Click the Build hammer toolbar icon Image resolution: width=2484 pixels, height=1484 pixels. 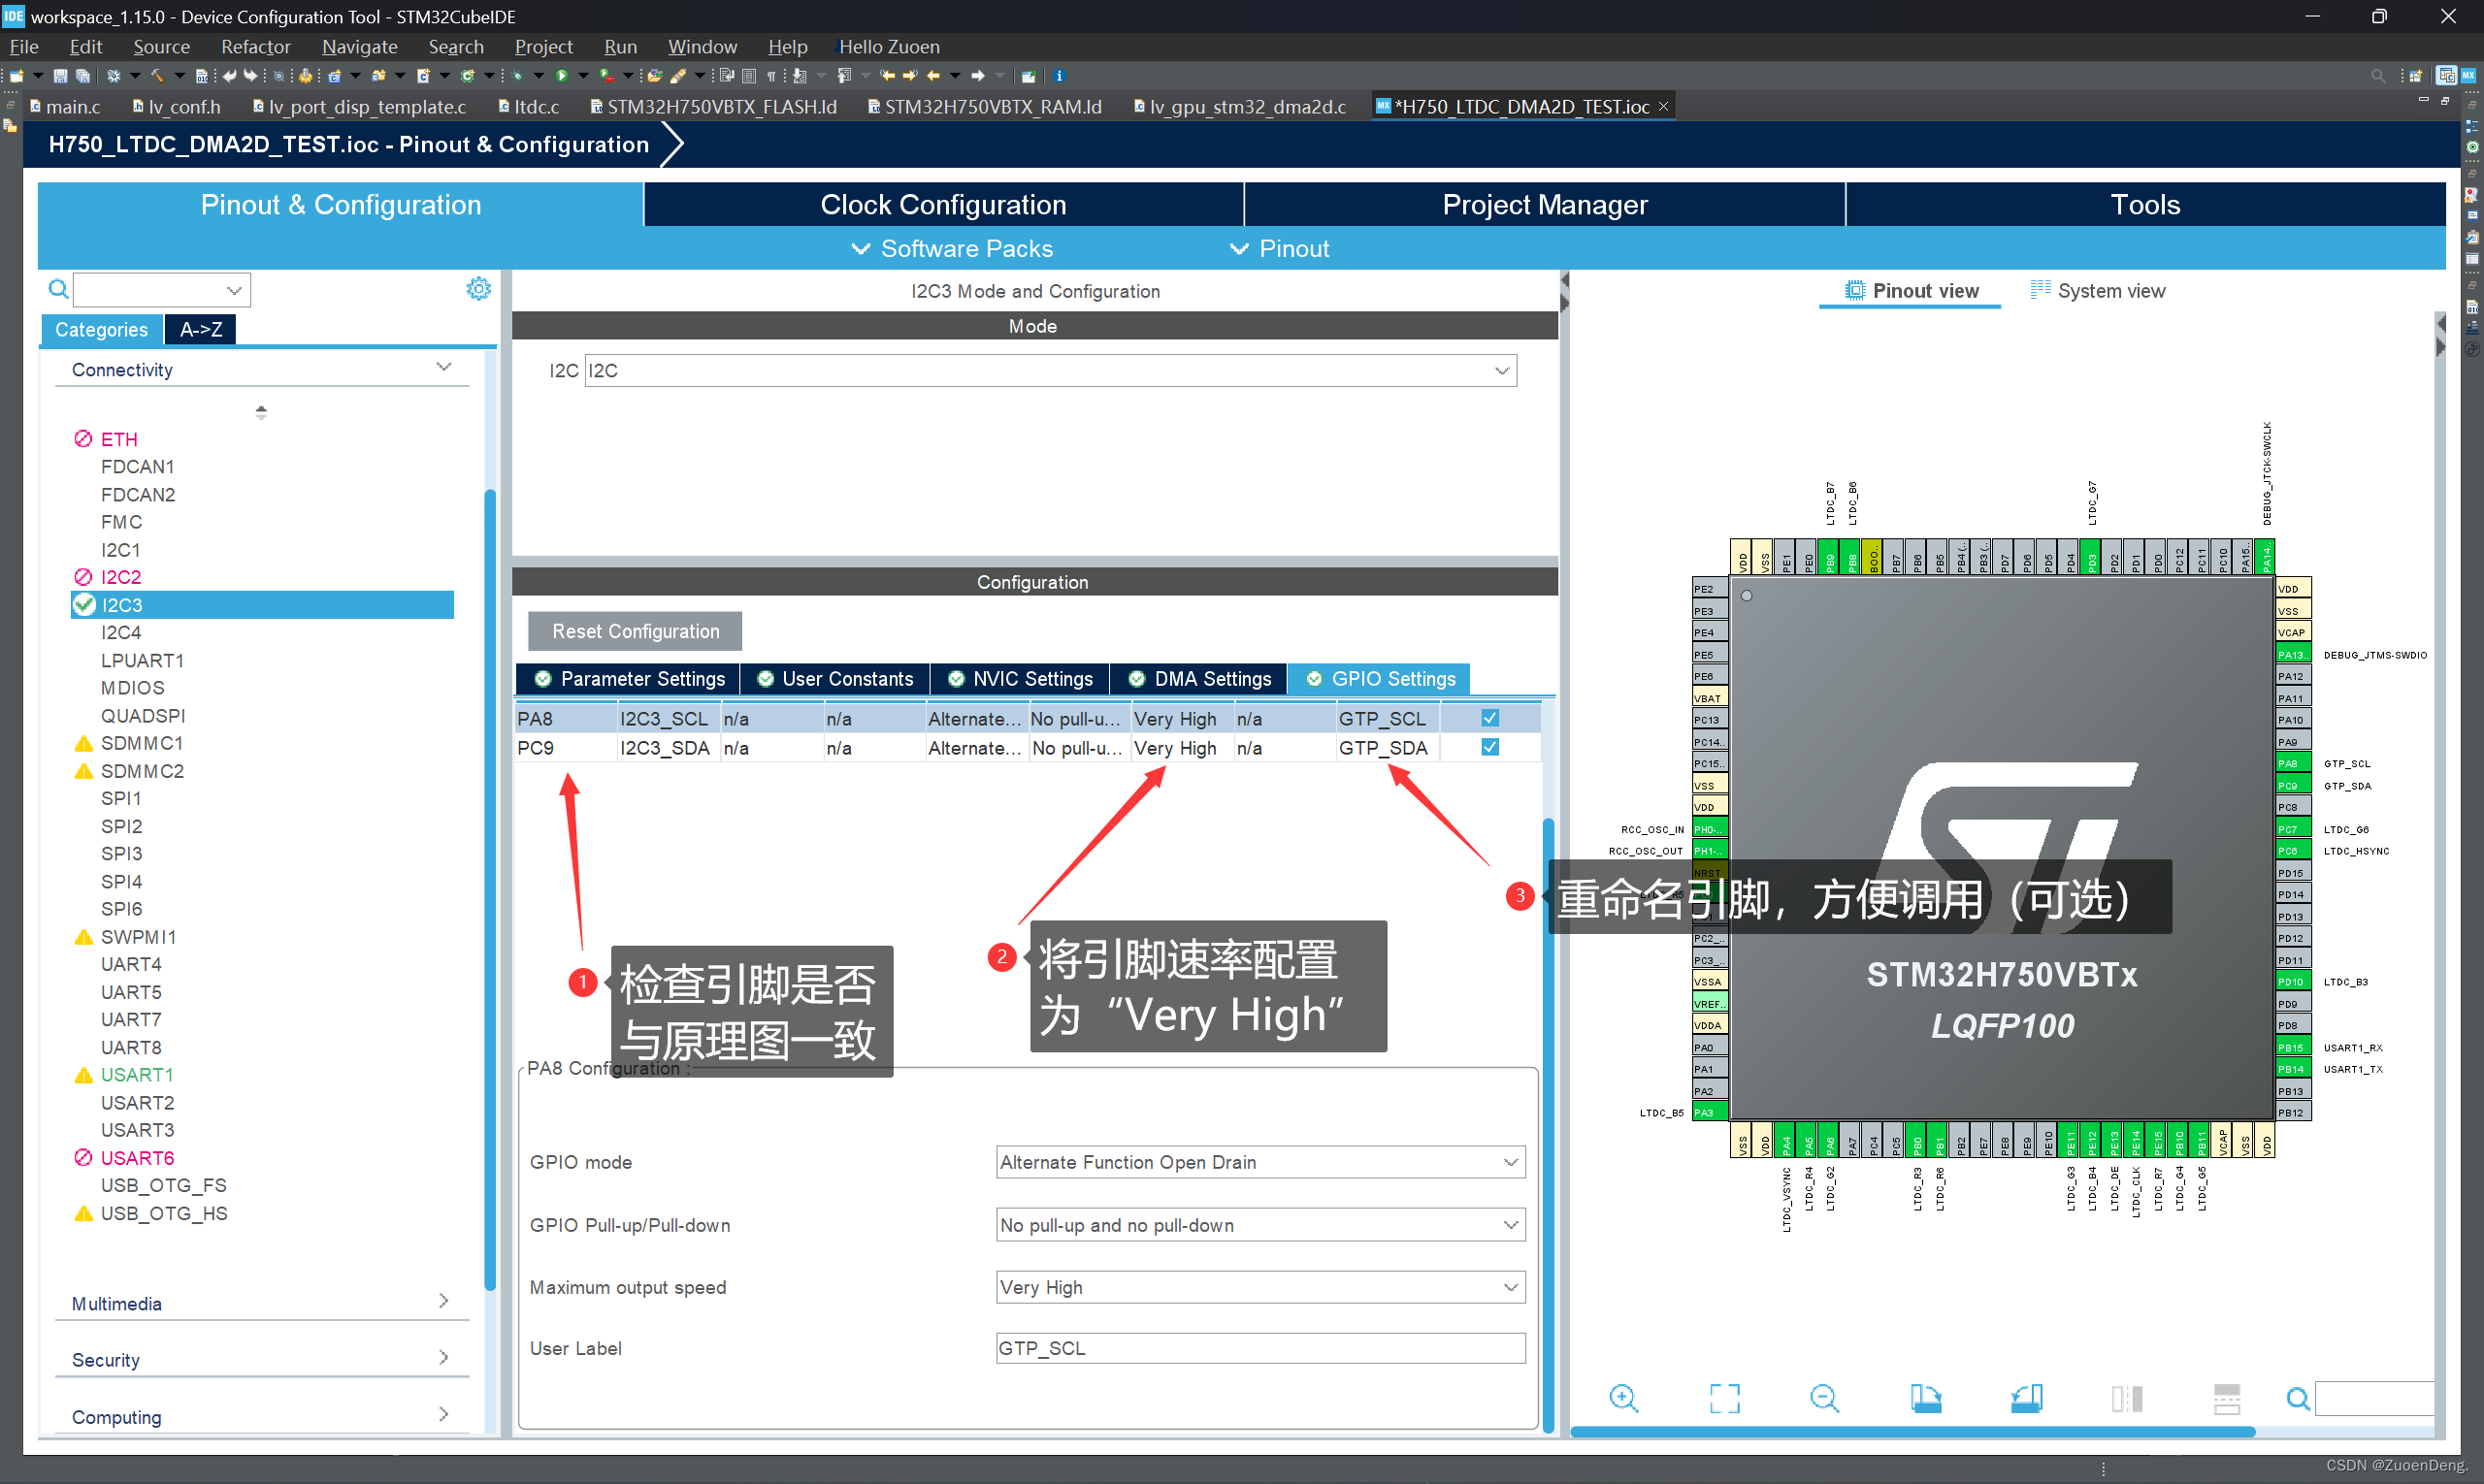[158, 76]
